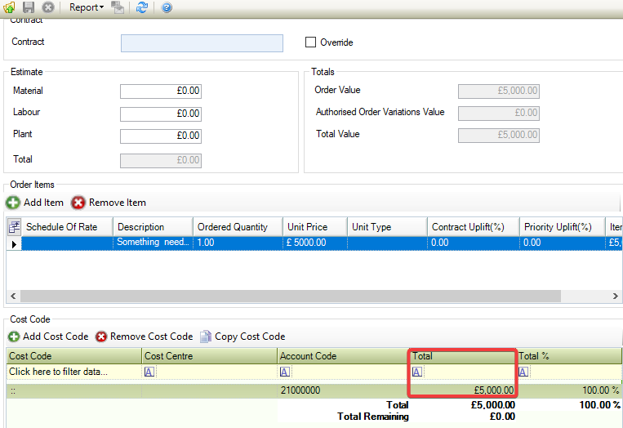Click the Order Items horizontal scrollbar
This screenshot has height=428, width=623.
(x=286, y=296)
